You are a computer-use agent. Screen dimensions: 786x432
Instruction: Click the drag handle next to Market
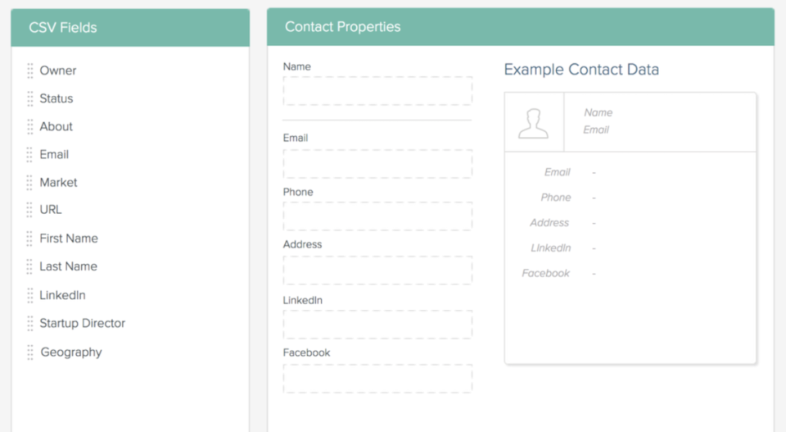(x=30, y=183)
